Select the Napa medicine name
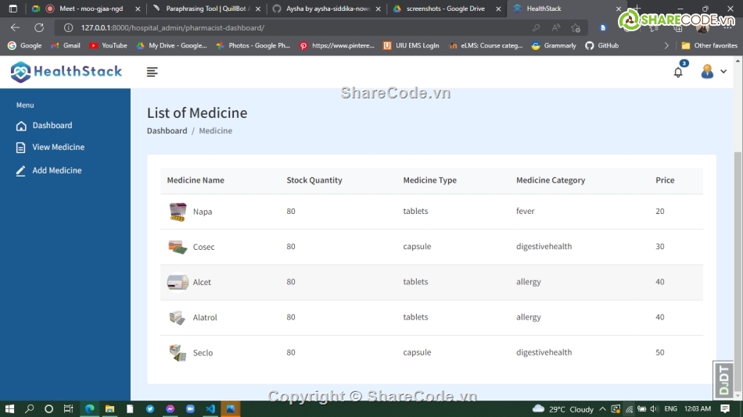This screenshot has height=417, width=743. 203,212
